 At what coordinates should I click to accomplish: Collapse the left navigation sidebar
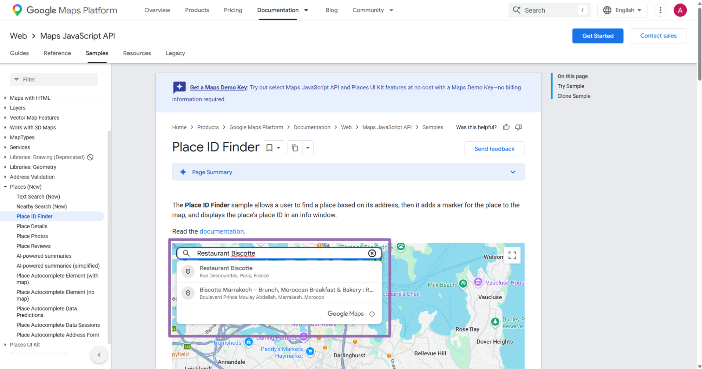pos(99,355)
